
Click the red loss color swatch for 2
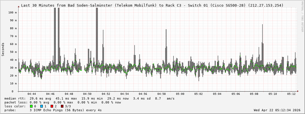(x=52, y=106)
